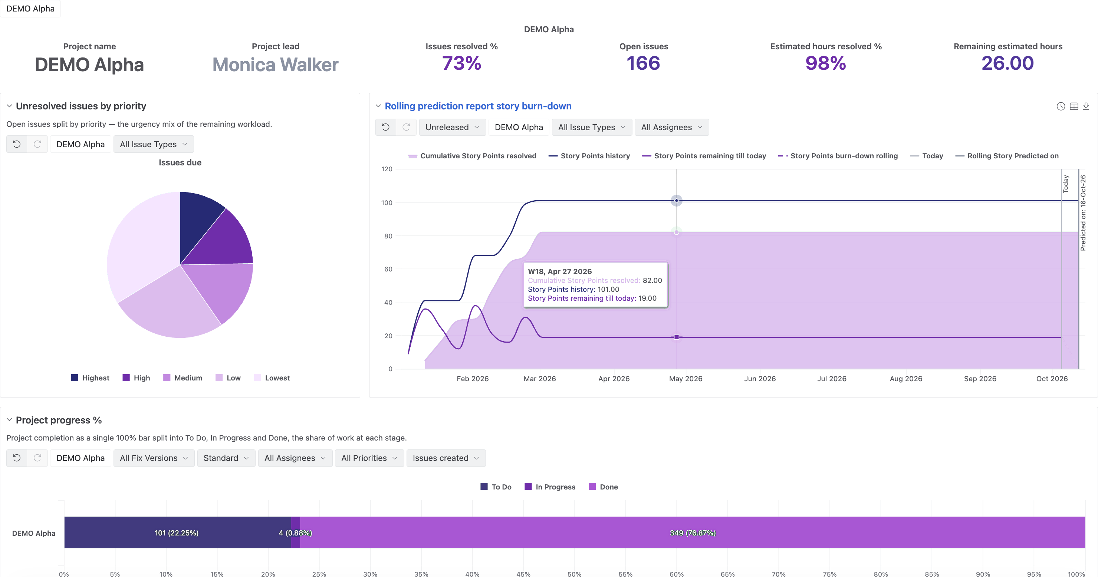
Task: Click Story Points history data point at 101
Action: click(x=677, y=200)
